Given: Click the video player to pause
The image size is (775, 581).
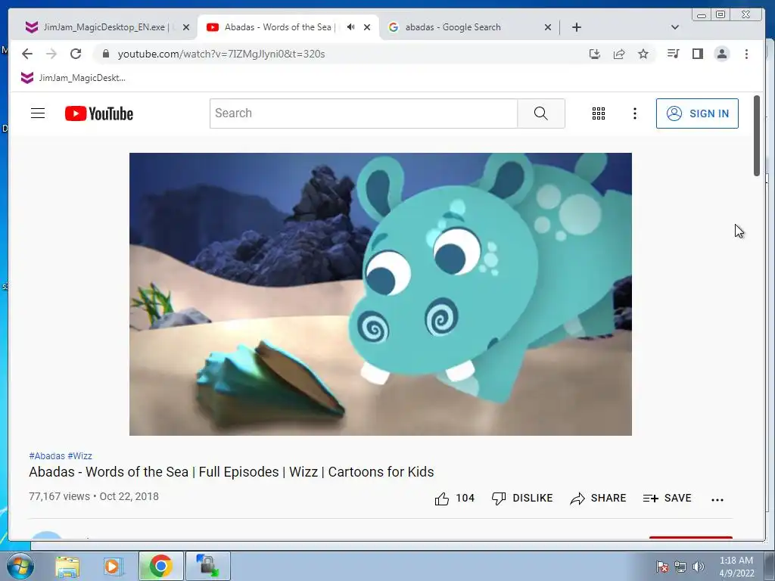Looking at the screenshot, I should coord(381,294).
